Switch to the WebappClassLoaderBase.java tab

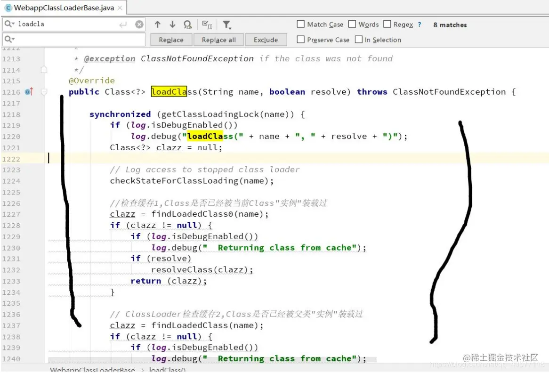tap(64, 8)
